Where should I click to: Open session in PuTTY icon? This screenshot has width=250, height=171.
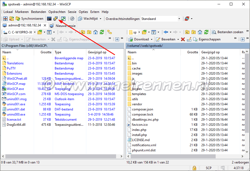point(55,19)
